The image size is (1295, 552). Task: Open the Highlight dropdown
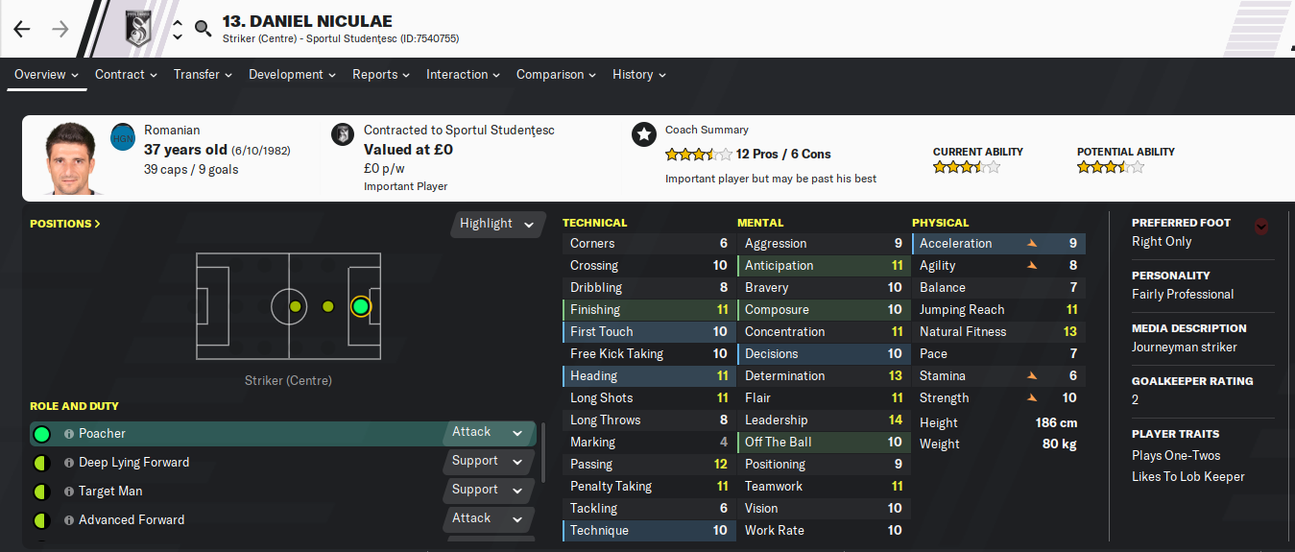pyautogui.click(x=496, y=224)
